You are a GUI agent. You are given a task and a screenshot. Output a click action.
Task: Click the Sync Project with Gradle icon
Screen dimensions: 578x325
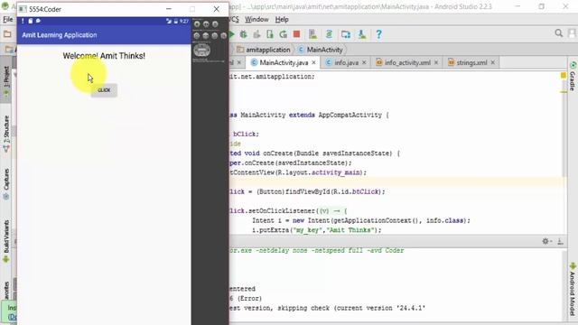[x=329, y=34]
